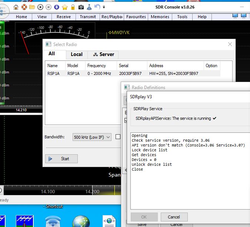Click the open folder icon

tap(32, 7)
